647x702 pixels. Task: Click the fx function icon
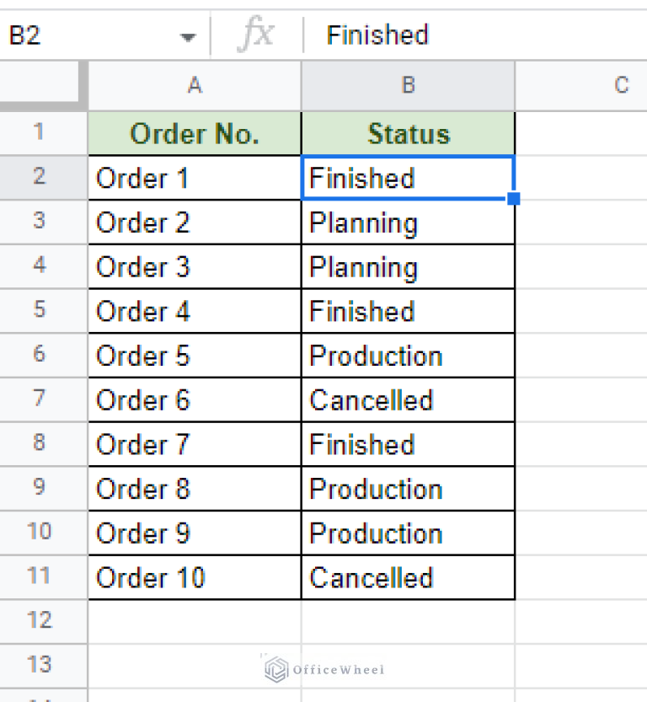256,35
